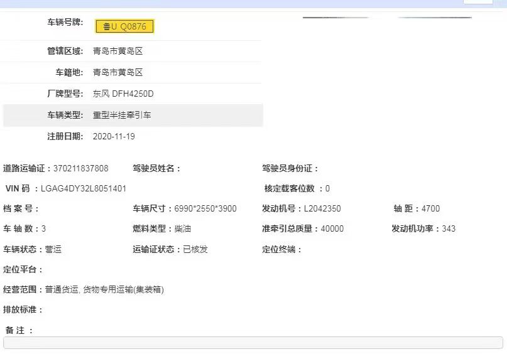Click the 车籍地 value 青岛市黄岛区
The height and width of the screenshot is (354, 507).
pyautogui.click(x=117, y=73)
